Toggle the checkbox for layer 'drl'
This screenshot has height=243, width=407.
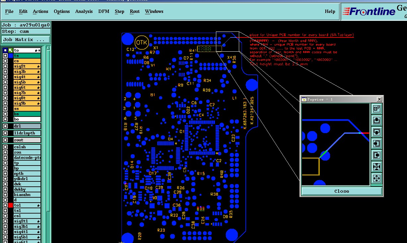5,126
